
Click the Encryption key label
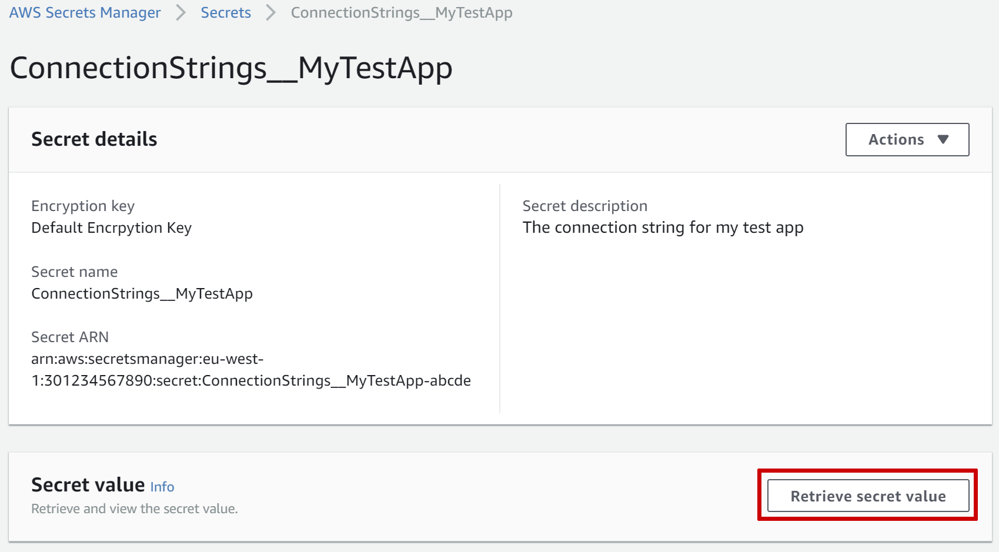[x=83, y=206]
